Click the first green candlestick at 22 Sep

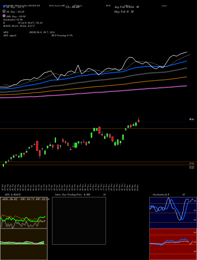(x=3, y=165)
